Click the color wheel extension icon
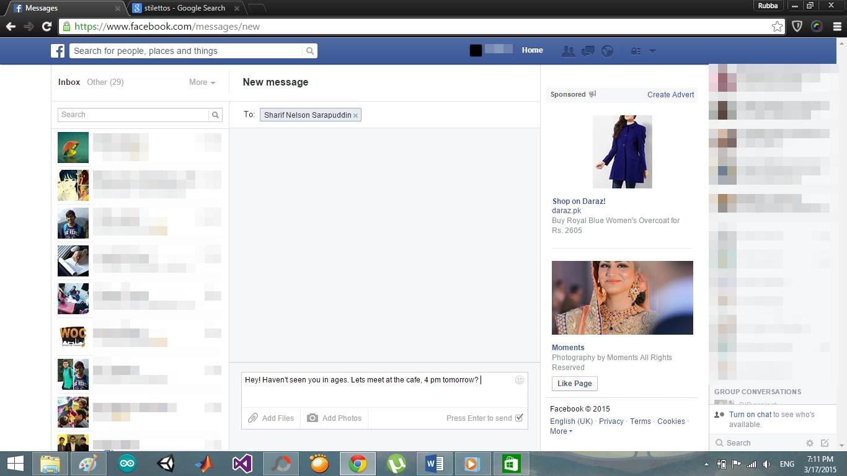The height and width of the screenshot is (476, 847). (817, 27)
